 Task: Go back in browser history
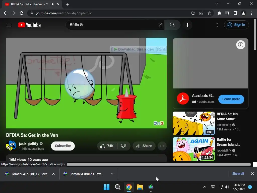[6, 13]
